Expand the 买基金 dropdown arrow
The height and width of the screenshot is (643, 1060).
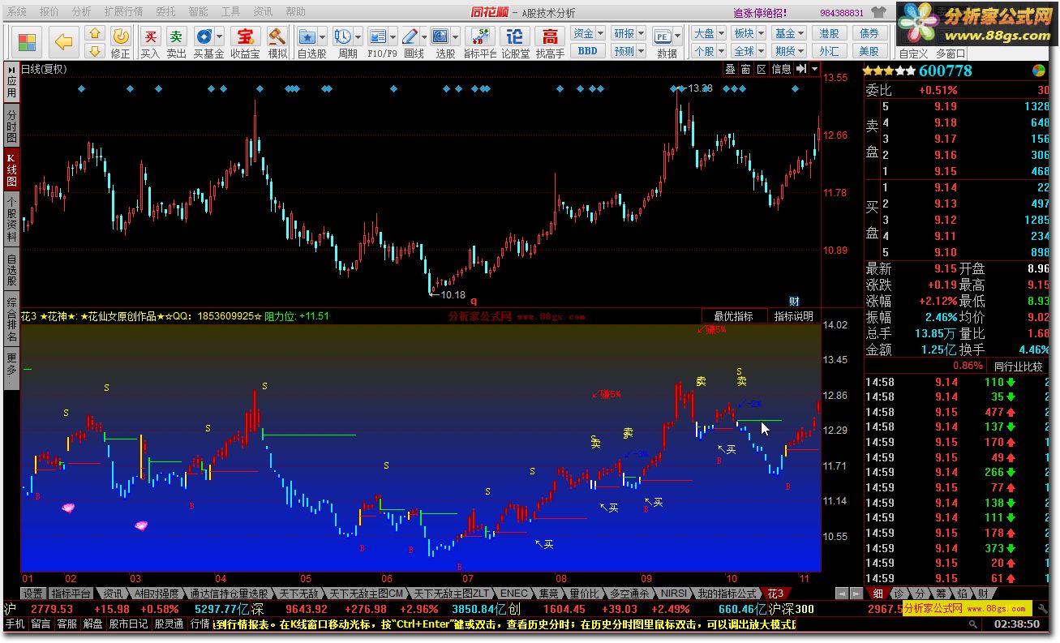coord(220,36)
